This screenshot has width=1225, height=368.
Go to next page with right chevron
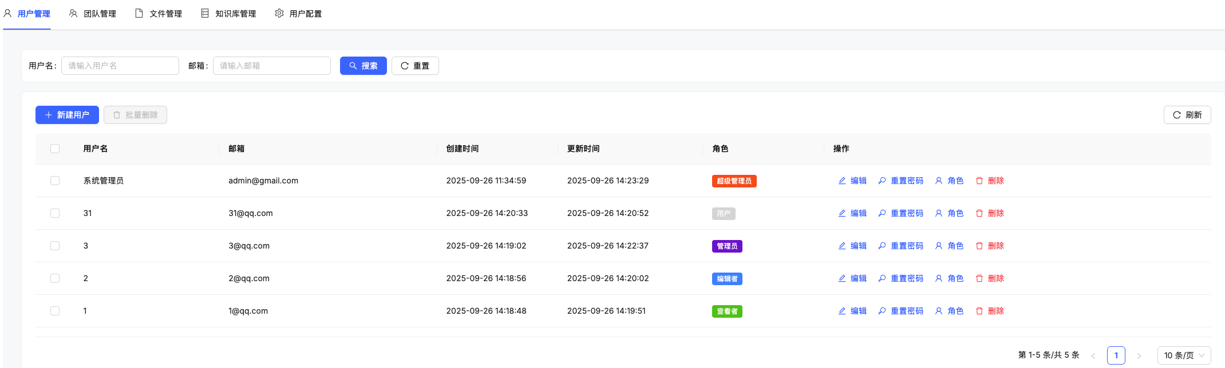pyautogui.click(x=1139, y=355)
